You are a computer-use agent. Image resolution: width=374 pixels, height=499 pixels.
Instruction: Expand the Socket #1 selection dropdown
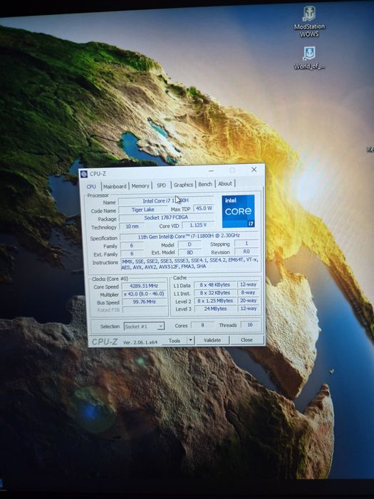click(x=144, y=326)
